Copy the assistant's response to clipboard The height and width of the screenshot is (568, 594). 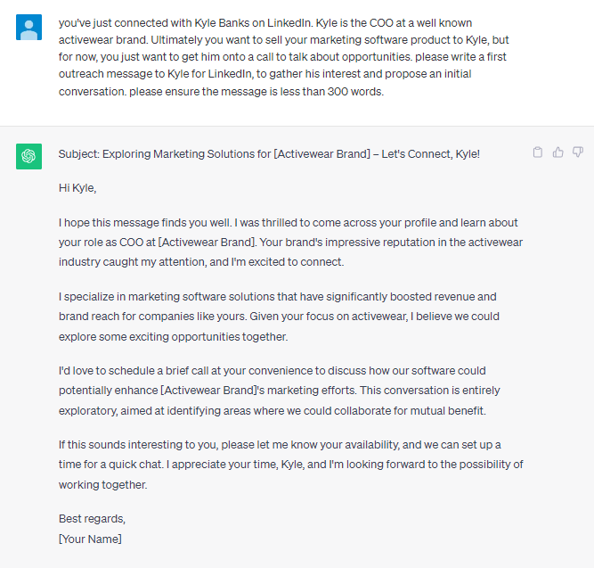click(x=538, y=152)
